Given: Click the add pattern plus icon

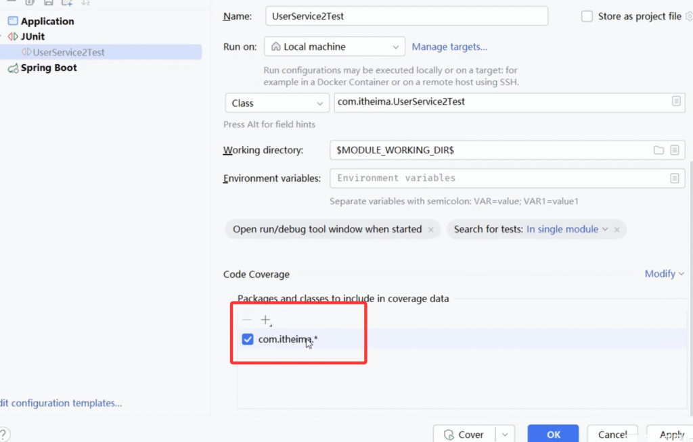Looking at the screenshot, I should tap(265, 320).
